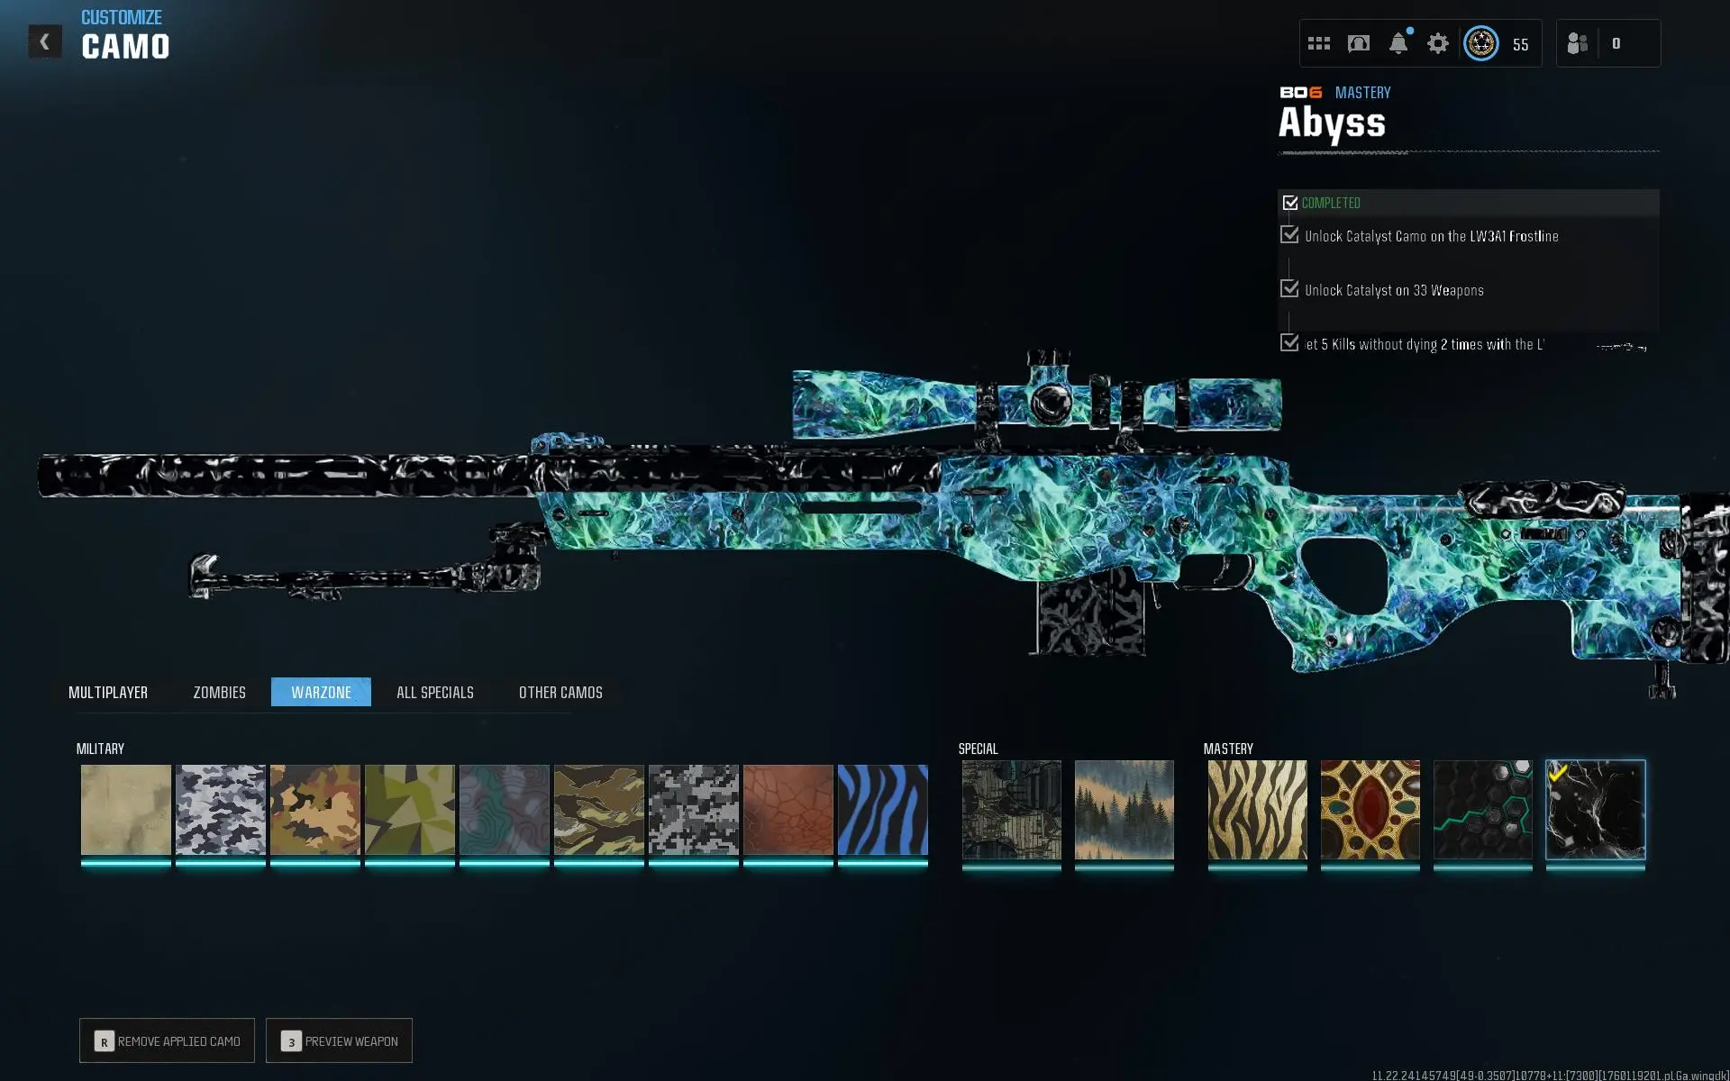Viewport: 1730px width, 1081px height.
Task: Open the settings gear icon
Action: tap(1439, 42)
